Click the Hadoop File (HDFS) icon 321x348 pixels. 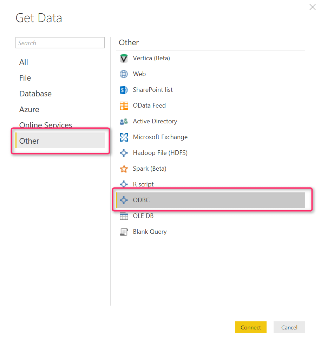click(x=124, y=153)
